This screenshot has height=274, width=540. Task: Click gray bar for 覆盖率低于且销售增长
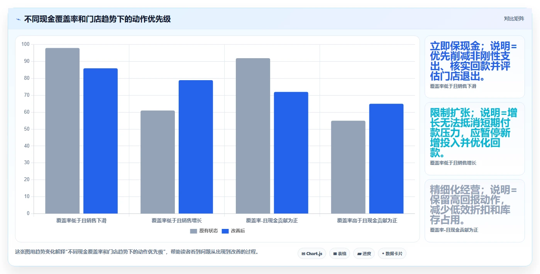point(157,162)
